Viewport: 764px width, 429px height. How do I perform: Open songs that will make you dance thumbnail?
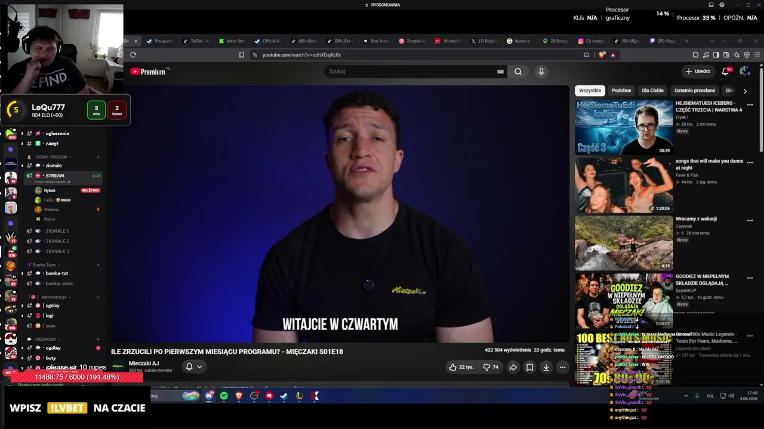[624, 185]
